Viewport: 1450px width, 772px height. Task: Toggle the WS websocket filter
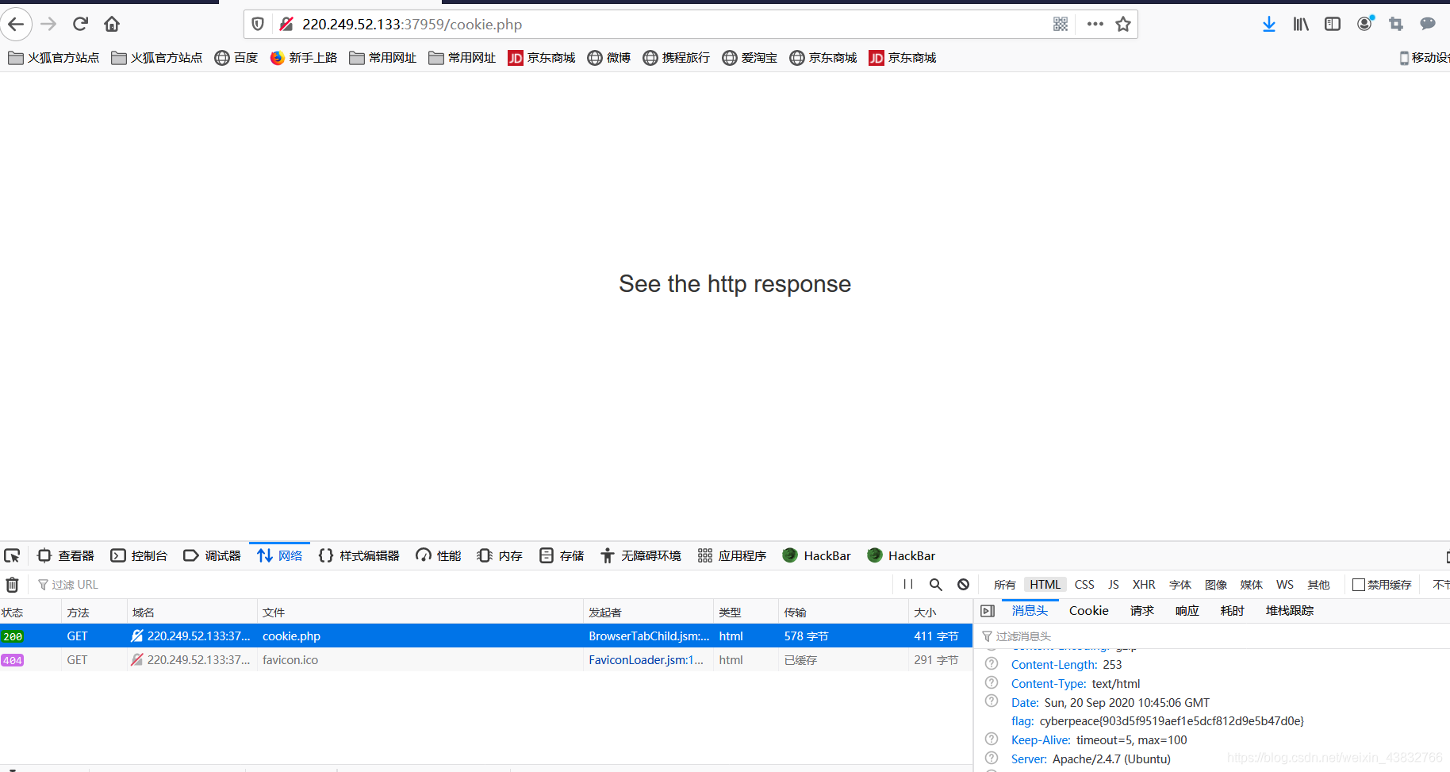pyautogui.click(x=1285, y=585)
